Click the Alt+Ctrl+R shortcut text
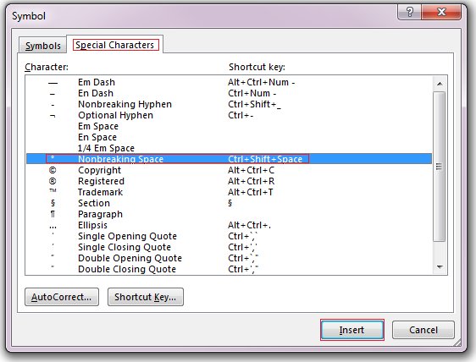This screenshot has width=476, height=362. [251, 181]
